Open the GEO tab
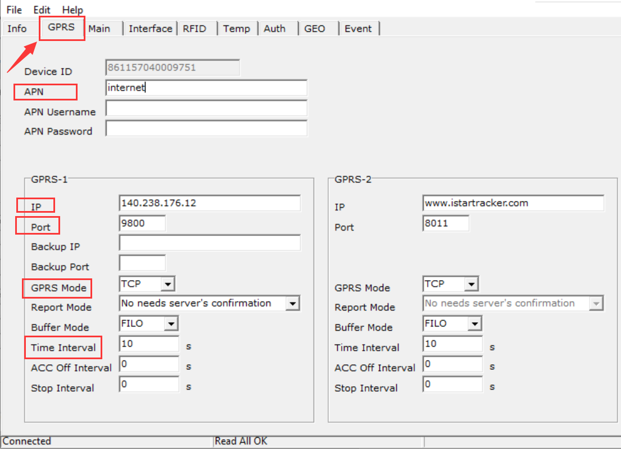 click(315, 28)
